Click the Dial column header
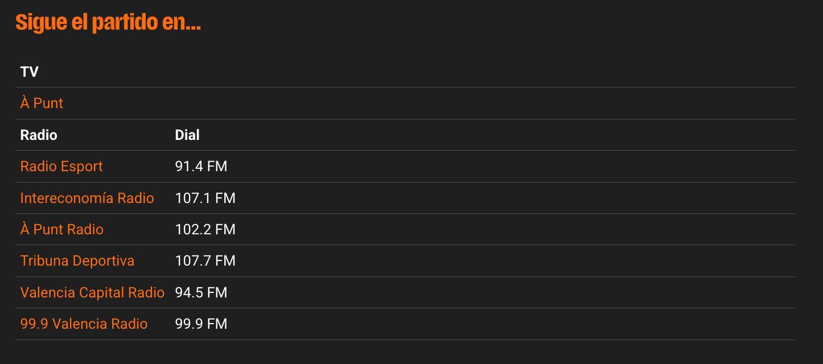Viewport: 823px width, 364px height. pos(187,135)
